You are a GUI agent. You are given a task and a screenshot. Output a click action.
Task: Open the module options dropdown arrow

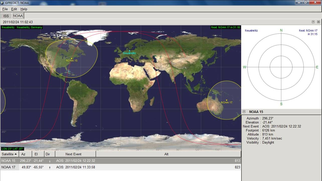[313, 22]
